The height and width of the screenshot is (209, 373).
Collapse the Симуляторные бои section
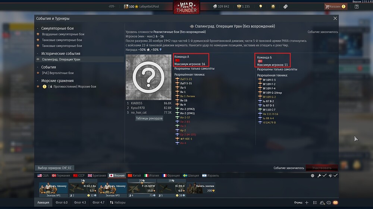(x=37, y=28)
